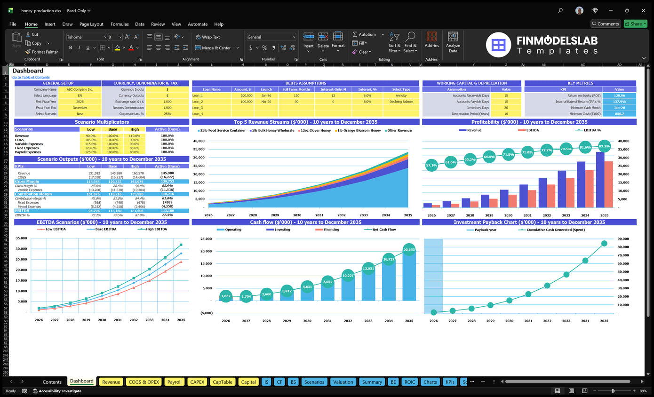Switch to Page Break Preview icon
The height and width of the screenshot is (397, 654).
[x=584, y=391]
